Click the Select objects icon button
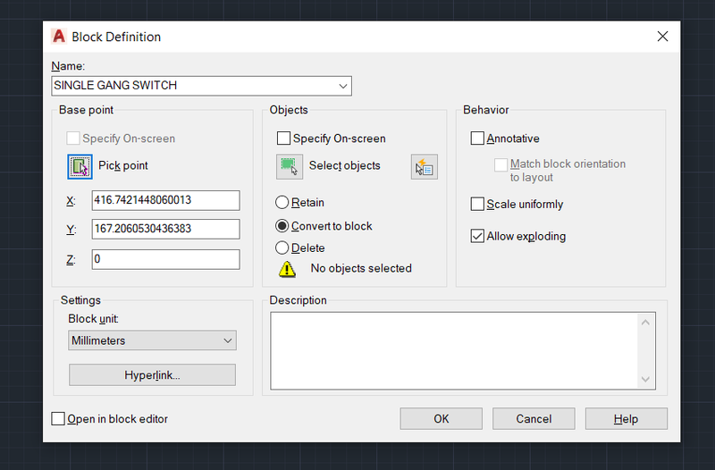Viewport: 715px width, 470px height. pos(290,166)
